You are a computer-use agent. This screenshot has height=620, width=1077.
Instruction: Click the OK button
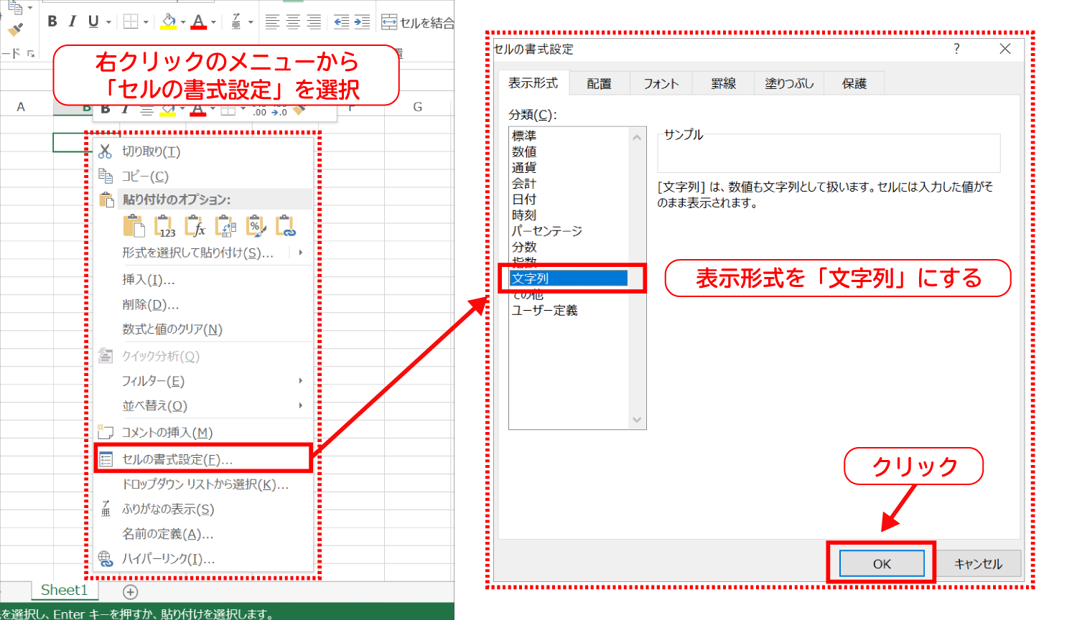click(882, 564)
